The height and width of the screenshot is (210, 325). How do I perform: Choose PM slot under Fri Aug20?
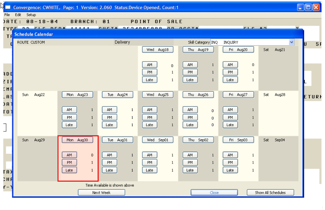(x=230, y=72)
